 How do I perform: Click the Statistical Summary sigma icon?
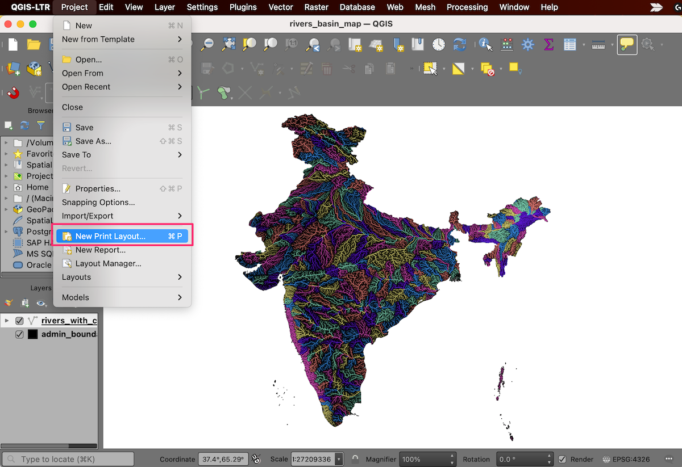[548, 44]
